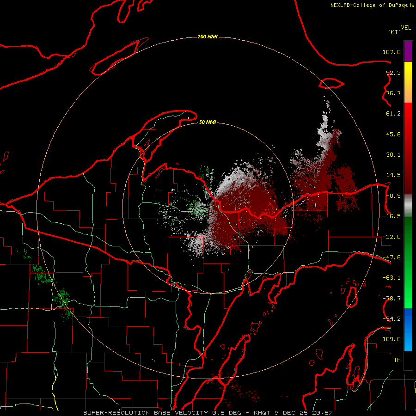Click the purple segment of the color bar
This screenshot has width=416, height=416.
[x=408, y=51]
